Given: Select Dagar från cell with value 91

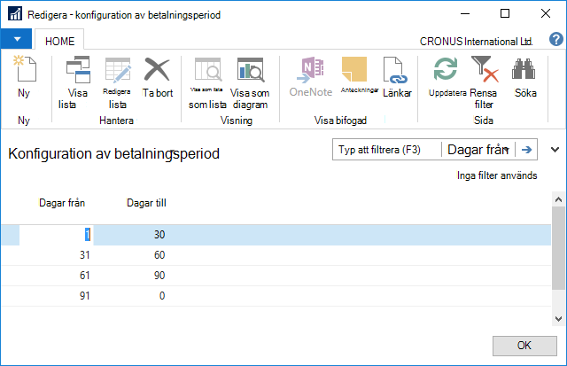Looking at the screenshot, I should tap(56, 295).
